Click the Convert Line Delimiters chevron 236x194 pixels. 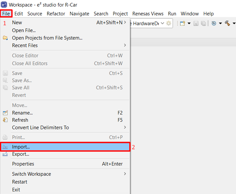125,127
